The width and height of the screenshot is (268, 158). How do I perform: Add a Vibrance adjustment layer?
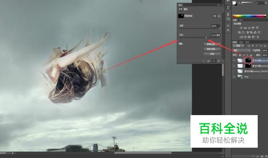tap(257, 28)
